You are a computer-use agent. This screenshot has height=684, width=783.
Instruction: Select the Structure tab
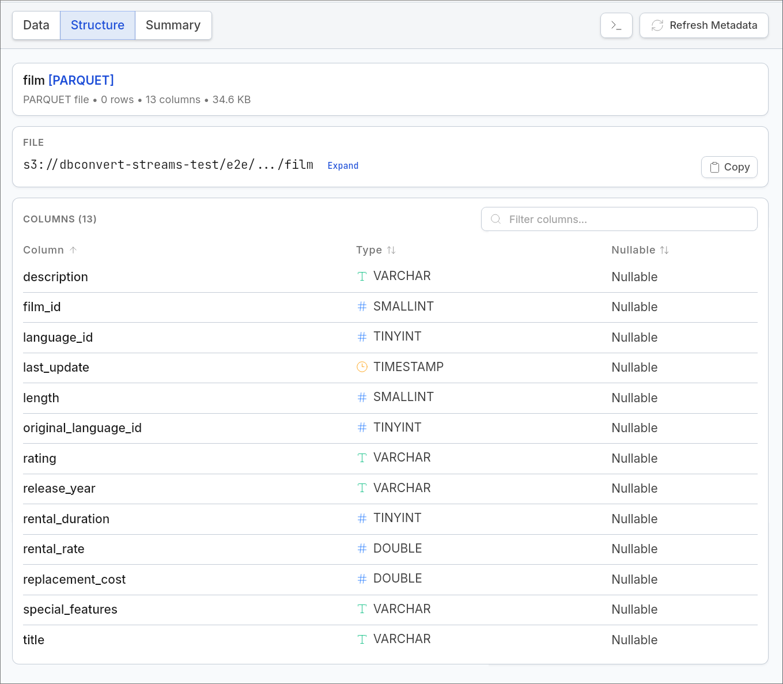click(x=97, y=25)
